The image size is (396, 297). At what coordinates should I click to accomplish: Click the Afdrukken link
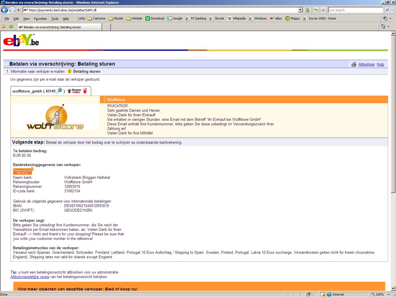(x=366, y=64)
